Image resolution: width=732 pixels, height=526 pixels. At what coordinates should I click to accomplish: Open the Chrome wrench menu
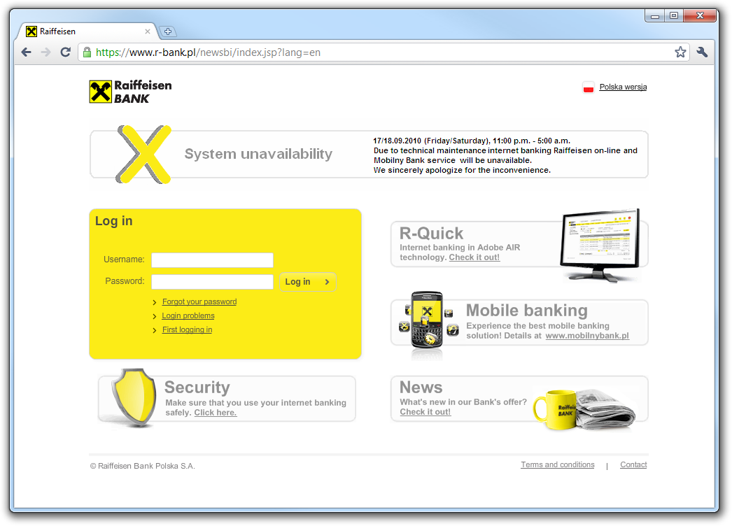click(x=702, y=52)
